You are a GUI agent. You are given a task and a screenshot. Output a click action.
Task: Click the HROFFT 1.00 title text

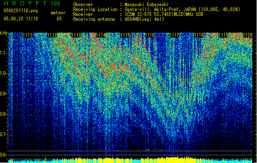pyautogui.click(x=32, y=3)
